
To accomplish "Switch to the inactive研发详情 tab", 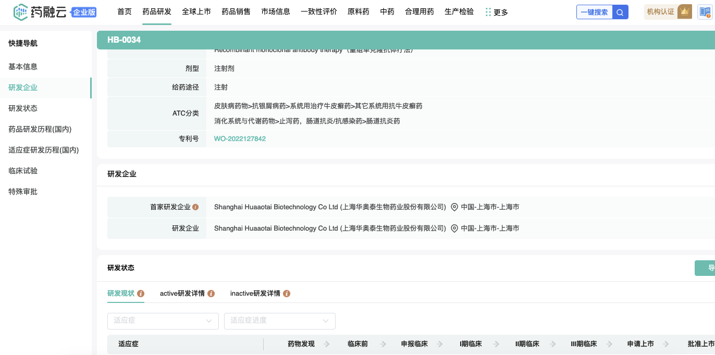I will tap(255, 294).
